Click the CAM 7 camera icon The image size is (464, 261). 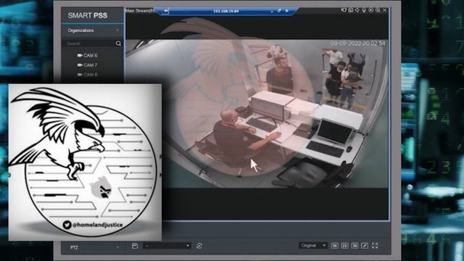(x=80, y=65)
